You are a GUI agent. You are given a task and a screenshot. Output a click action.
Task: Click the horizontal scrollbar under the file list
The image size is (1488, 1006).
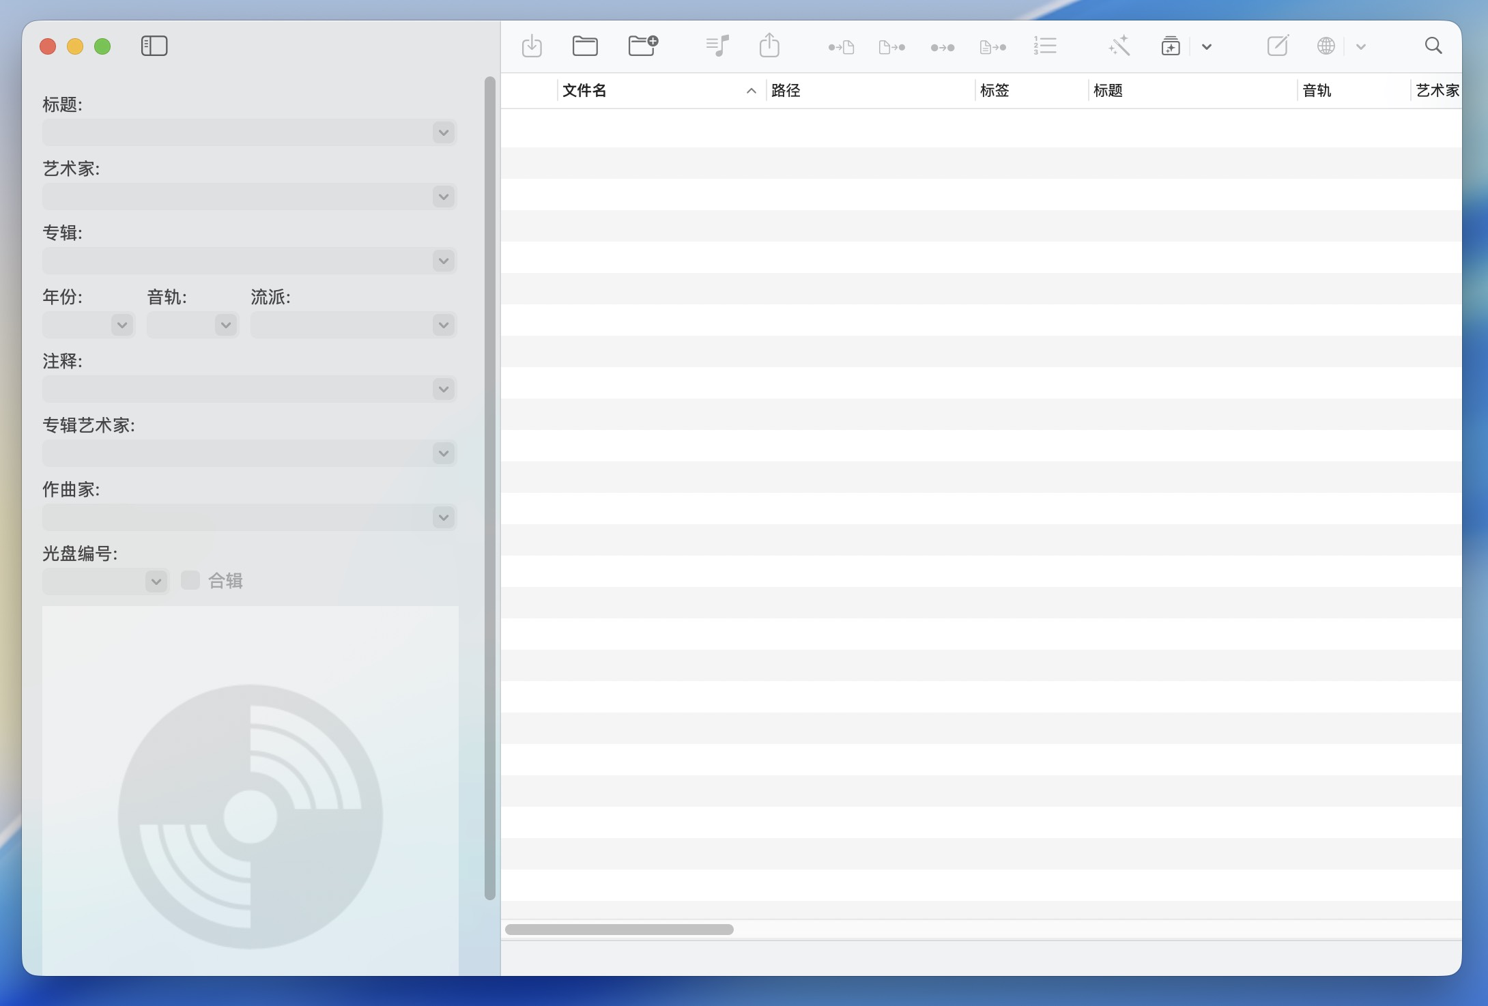tap(619, 930)
